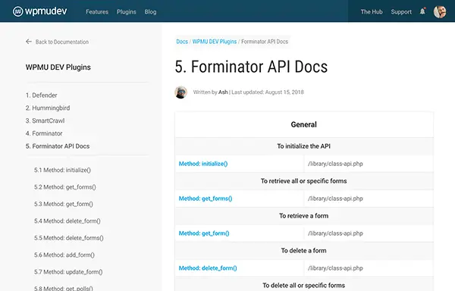Image resolution: width=455 pixels, height=291 pixels.
Task: Open the 4. Forminator docs
Action: [x=44, y=133]
